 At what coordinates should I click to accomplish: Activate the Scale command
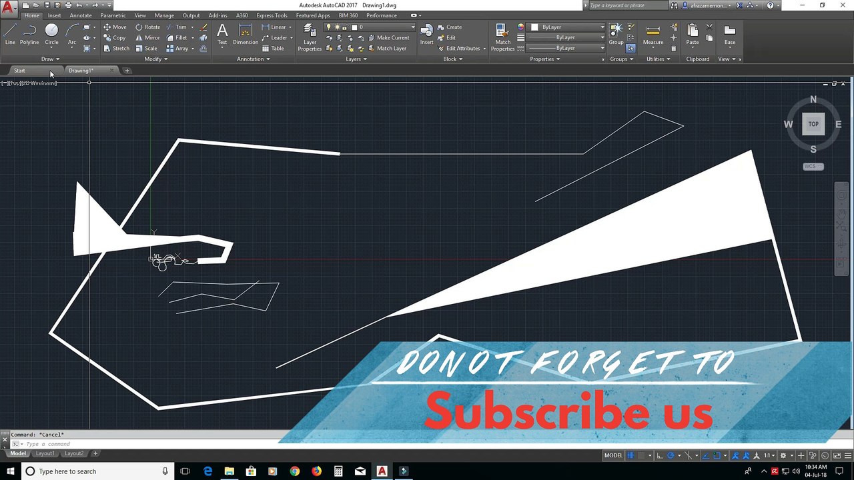146,49
